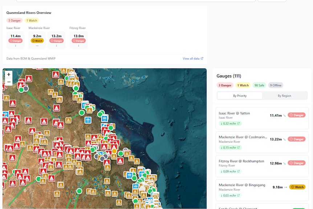The image size is (313, 209).
Task: Click the Data from BOM & Queensland WMIP text
Action: point(31,59)
